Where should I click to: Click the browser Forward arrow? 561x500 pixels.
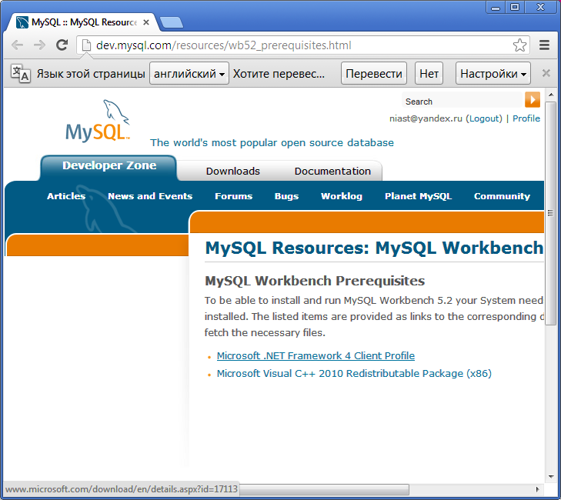click(x=39, y=45)
